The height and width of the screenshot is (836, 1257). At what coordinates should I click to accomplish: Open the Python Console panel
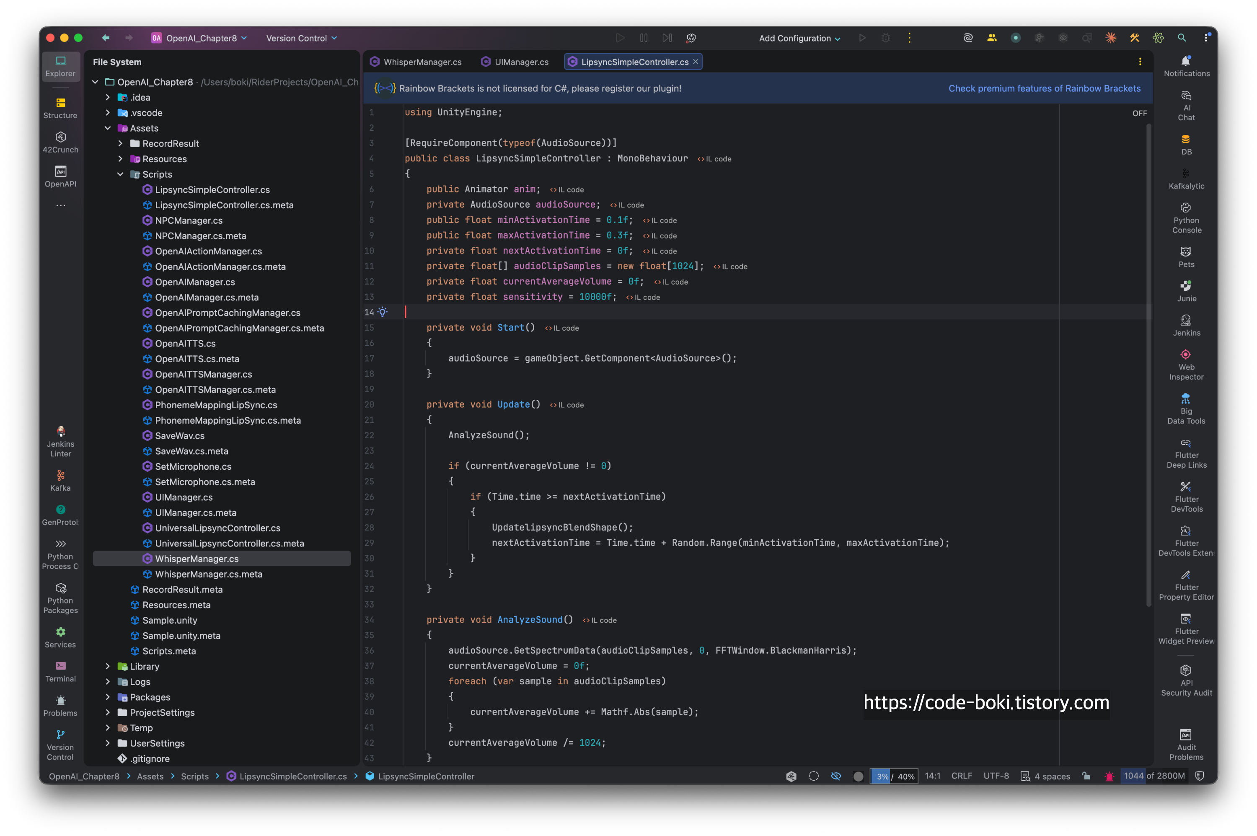tap(1186, 218)
